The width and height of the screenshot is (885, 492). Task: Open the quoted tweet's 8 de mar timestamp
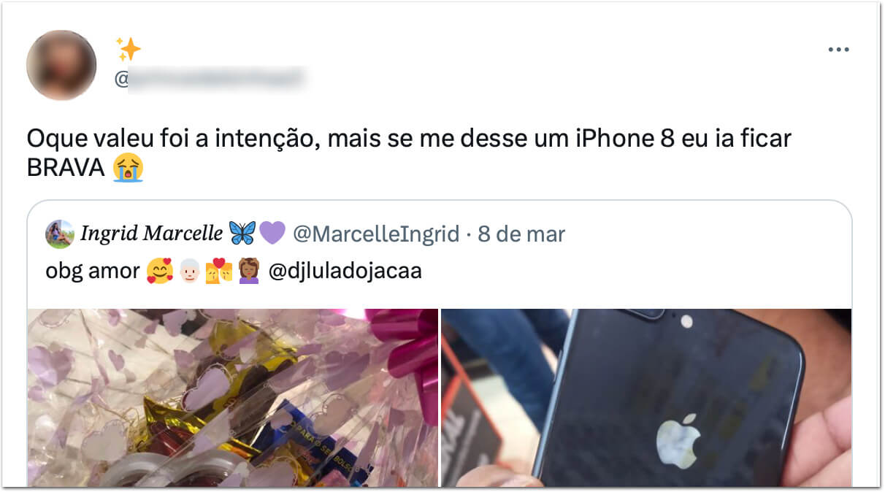521,234
